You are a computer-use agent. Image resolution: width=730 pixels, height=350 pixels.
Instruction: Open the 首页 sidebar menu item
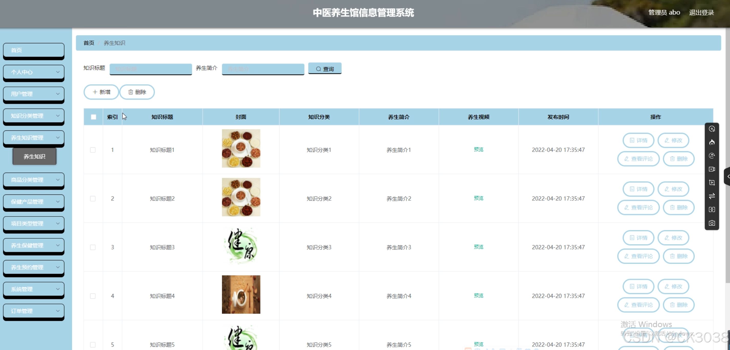(x=34, y=50)
